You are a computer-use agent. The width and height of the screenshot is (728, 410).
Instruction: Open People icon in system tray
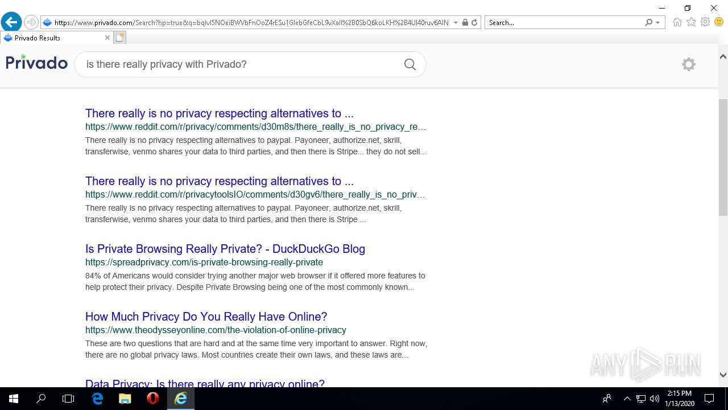(x=607, y=399)
